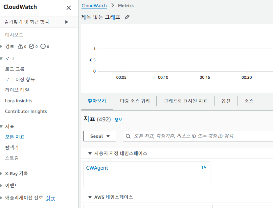Collapse 사용자 지정 네임스페이스 group
273x208 pixels.
[90, 154]
